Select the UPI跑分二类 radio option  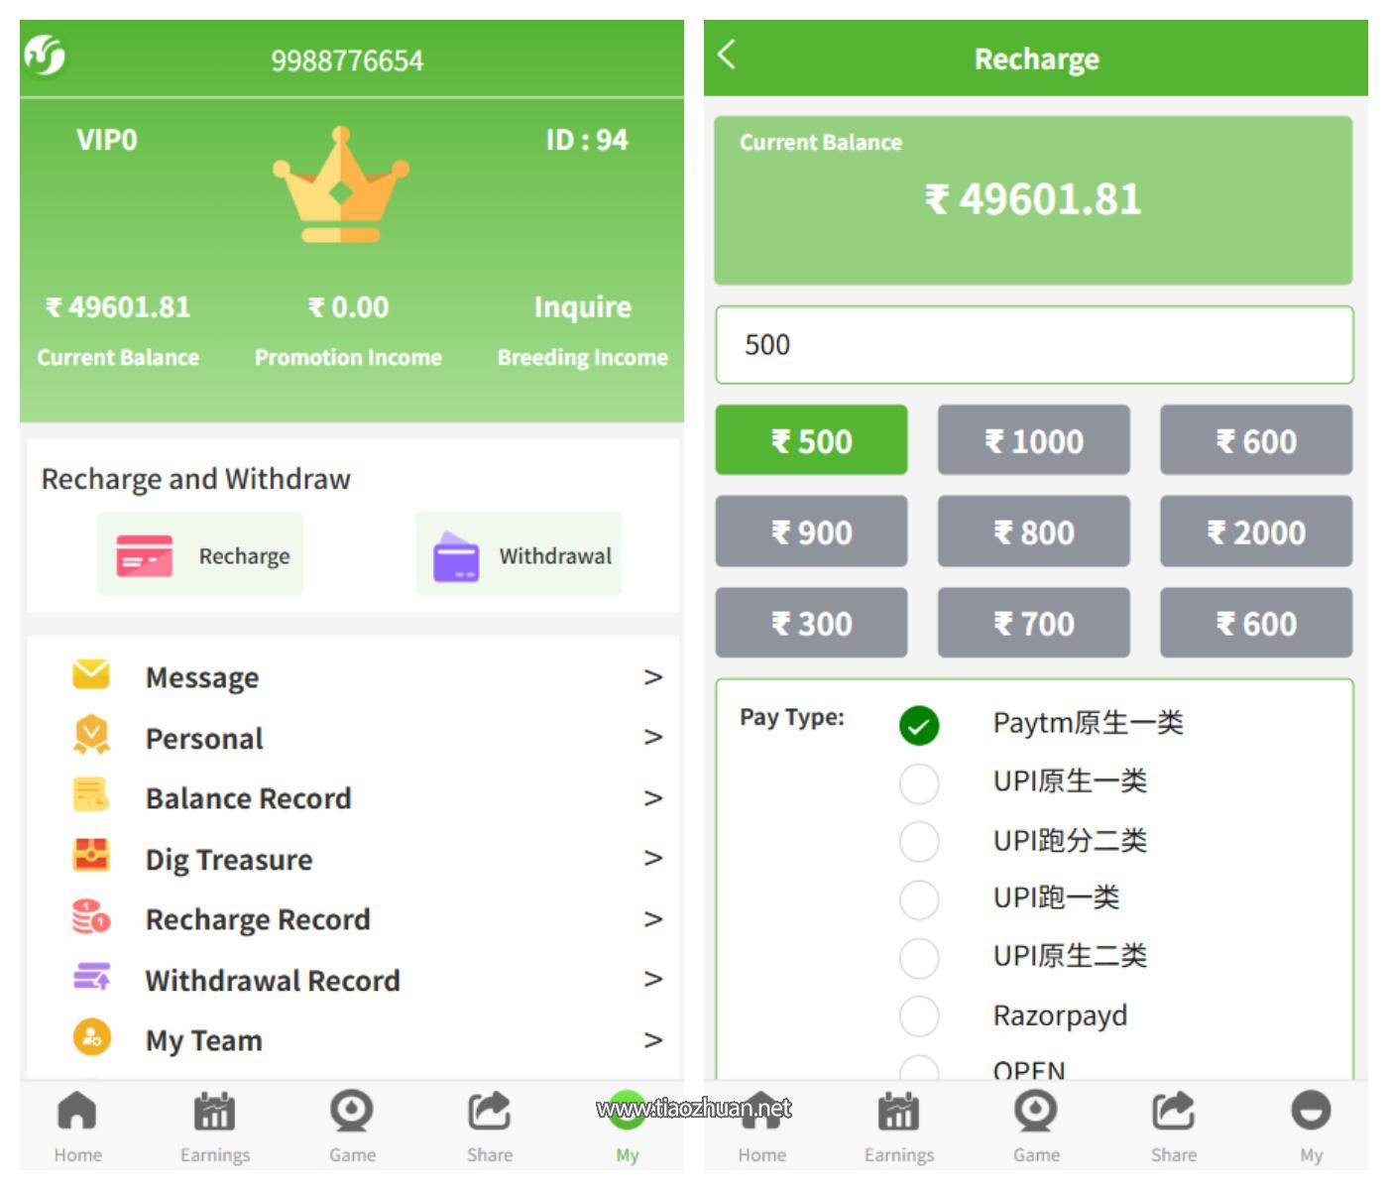(x=919, y=841)
